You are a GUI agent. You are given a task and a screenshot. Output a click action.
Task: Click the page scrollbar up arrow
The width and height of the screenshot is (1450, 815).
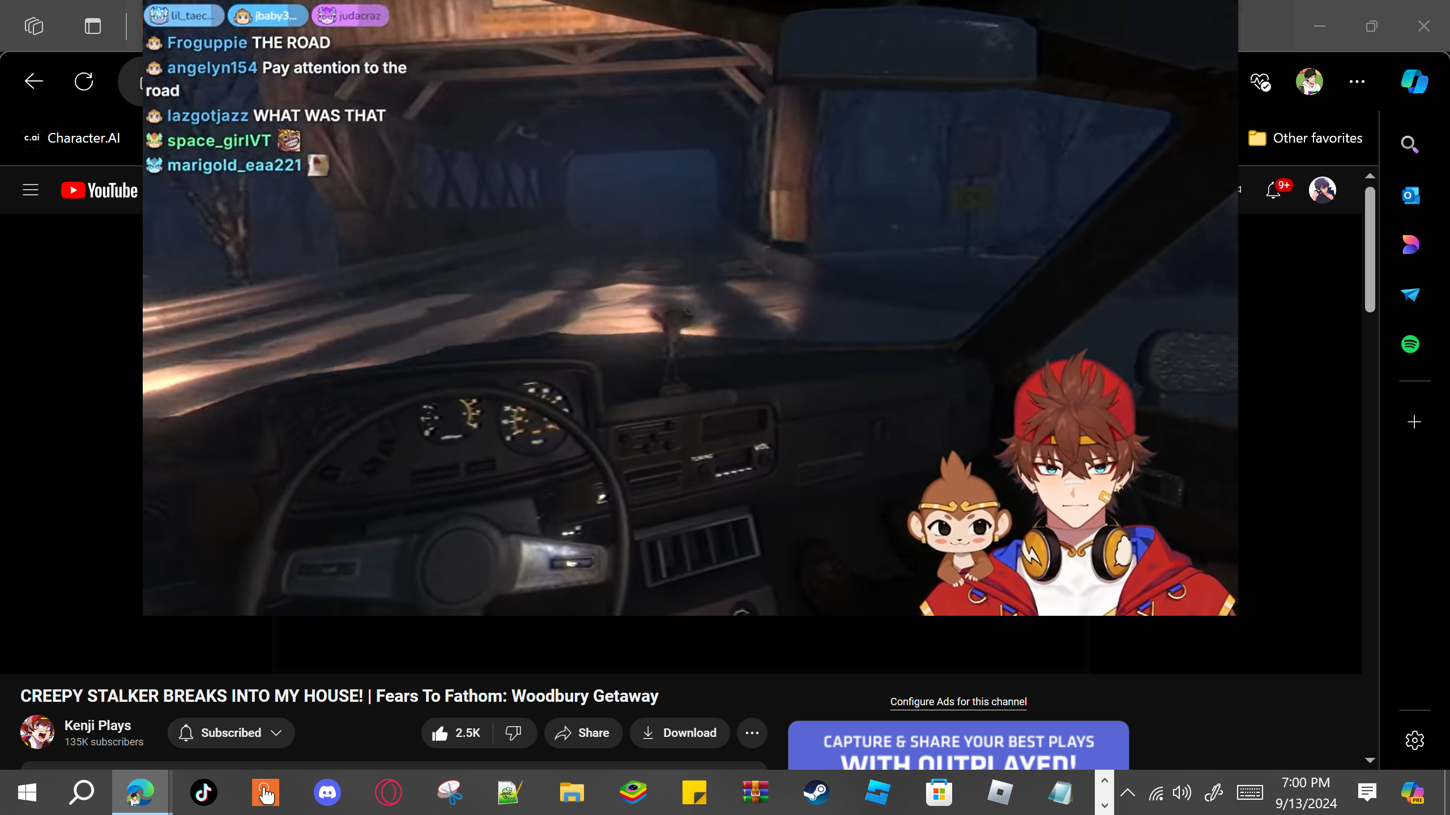coord(1370,176)
